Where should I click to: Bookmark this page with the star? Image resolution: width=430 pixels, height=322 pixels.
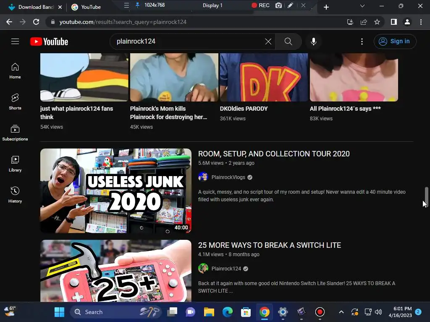377,22
